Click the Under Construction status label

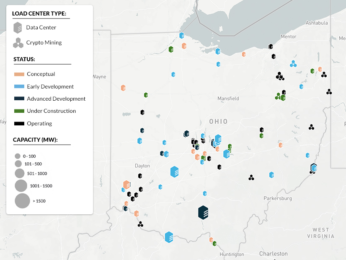pyautogui.click(x=51, y=111)
